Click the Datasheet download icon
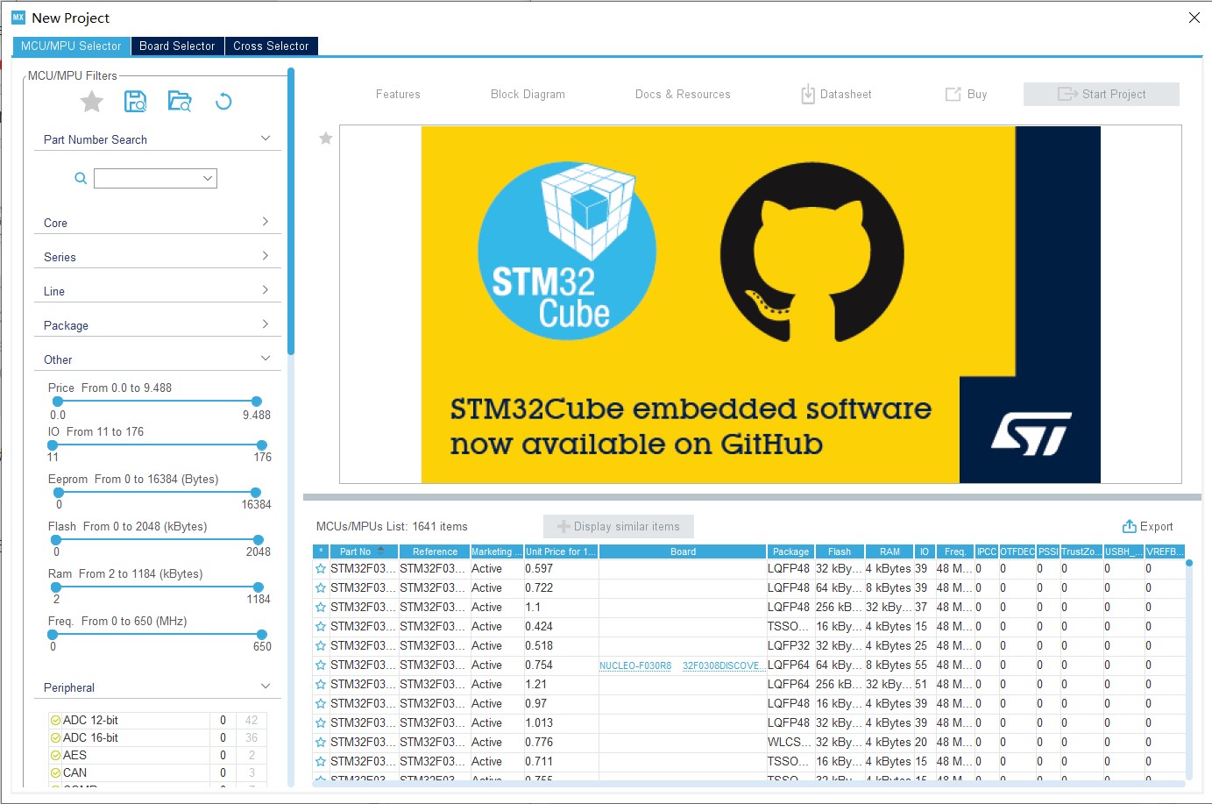 pos(808,94)
